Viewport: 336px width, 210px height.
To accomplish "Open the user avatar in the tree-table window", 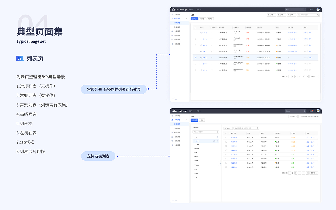I will (x=318, y=111).
